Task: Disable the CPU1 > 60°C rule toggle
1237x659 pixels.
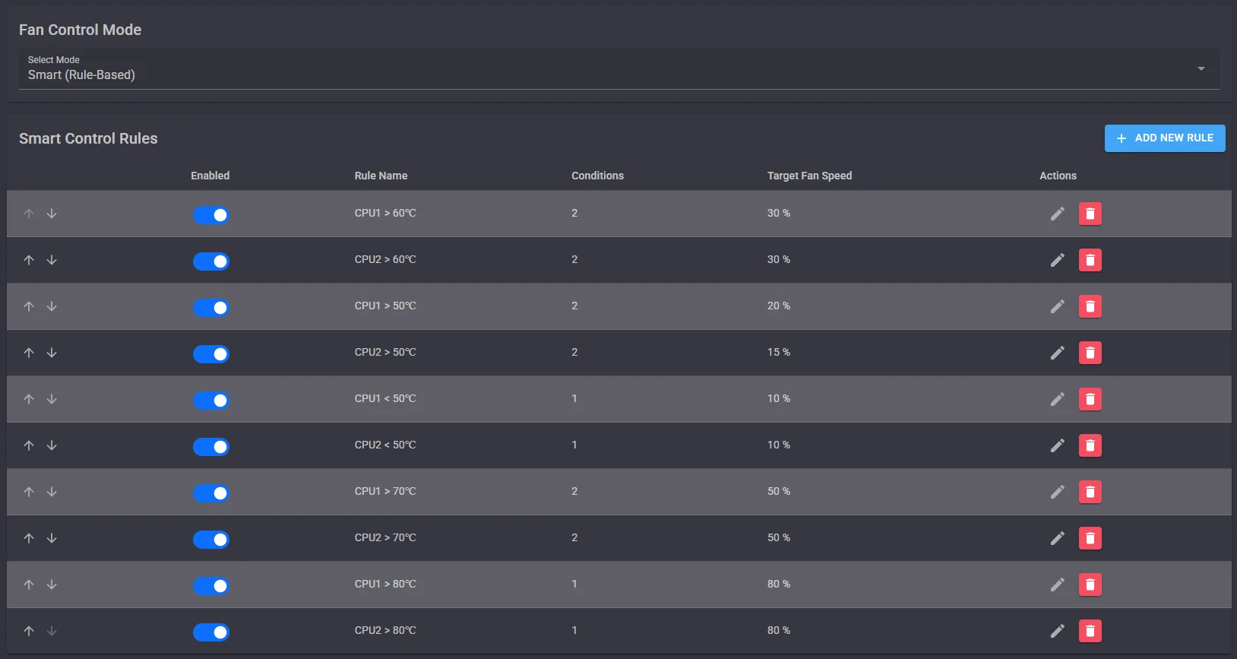Action: 210,215
